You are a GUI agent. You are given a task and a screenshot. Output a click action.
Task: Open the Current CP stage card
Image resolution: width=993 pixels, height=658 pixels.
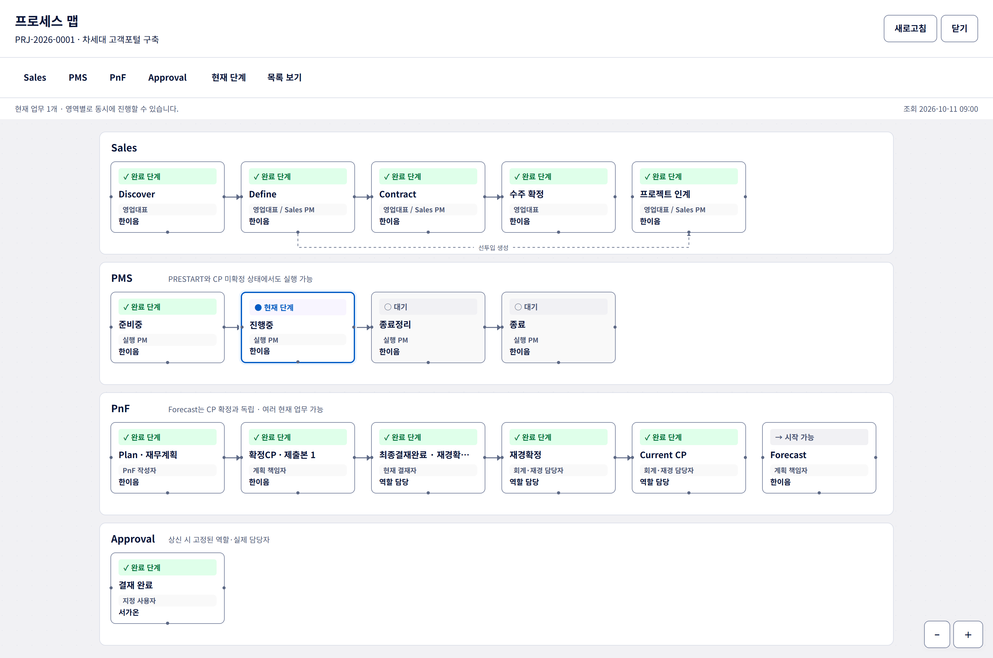[689, 458]
